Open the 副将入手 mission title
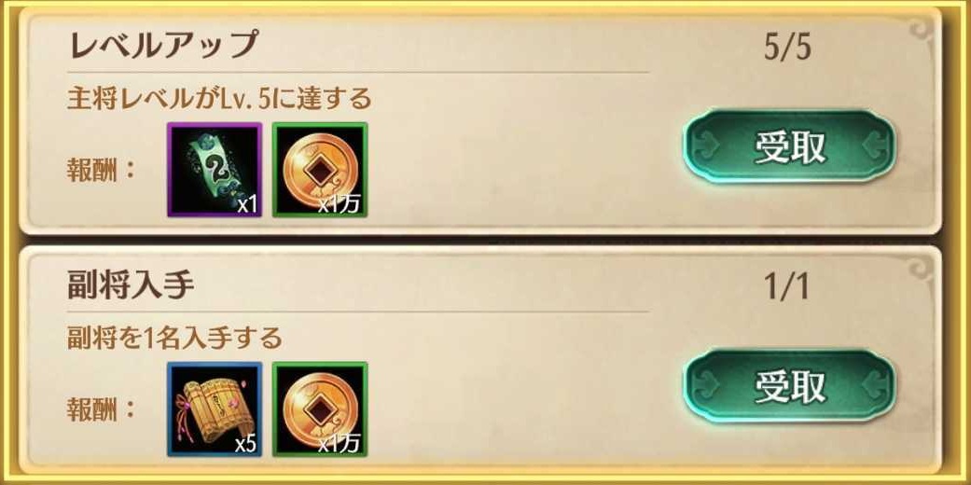This screenshot has width=971, height=485. click(131, 284)
